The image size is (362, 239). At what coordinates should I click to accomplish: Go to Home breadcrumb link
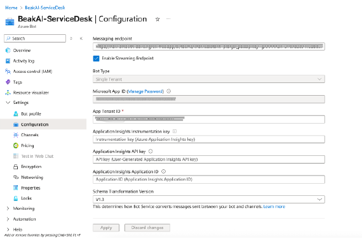(11, 8)
